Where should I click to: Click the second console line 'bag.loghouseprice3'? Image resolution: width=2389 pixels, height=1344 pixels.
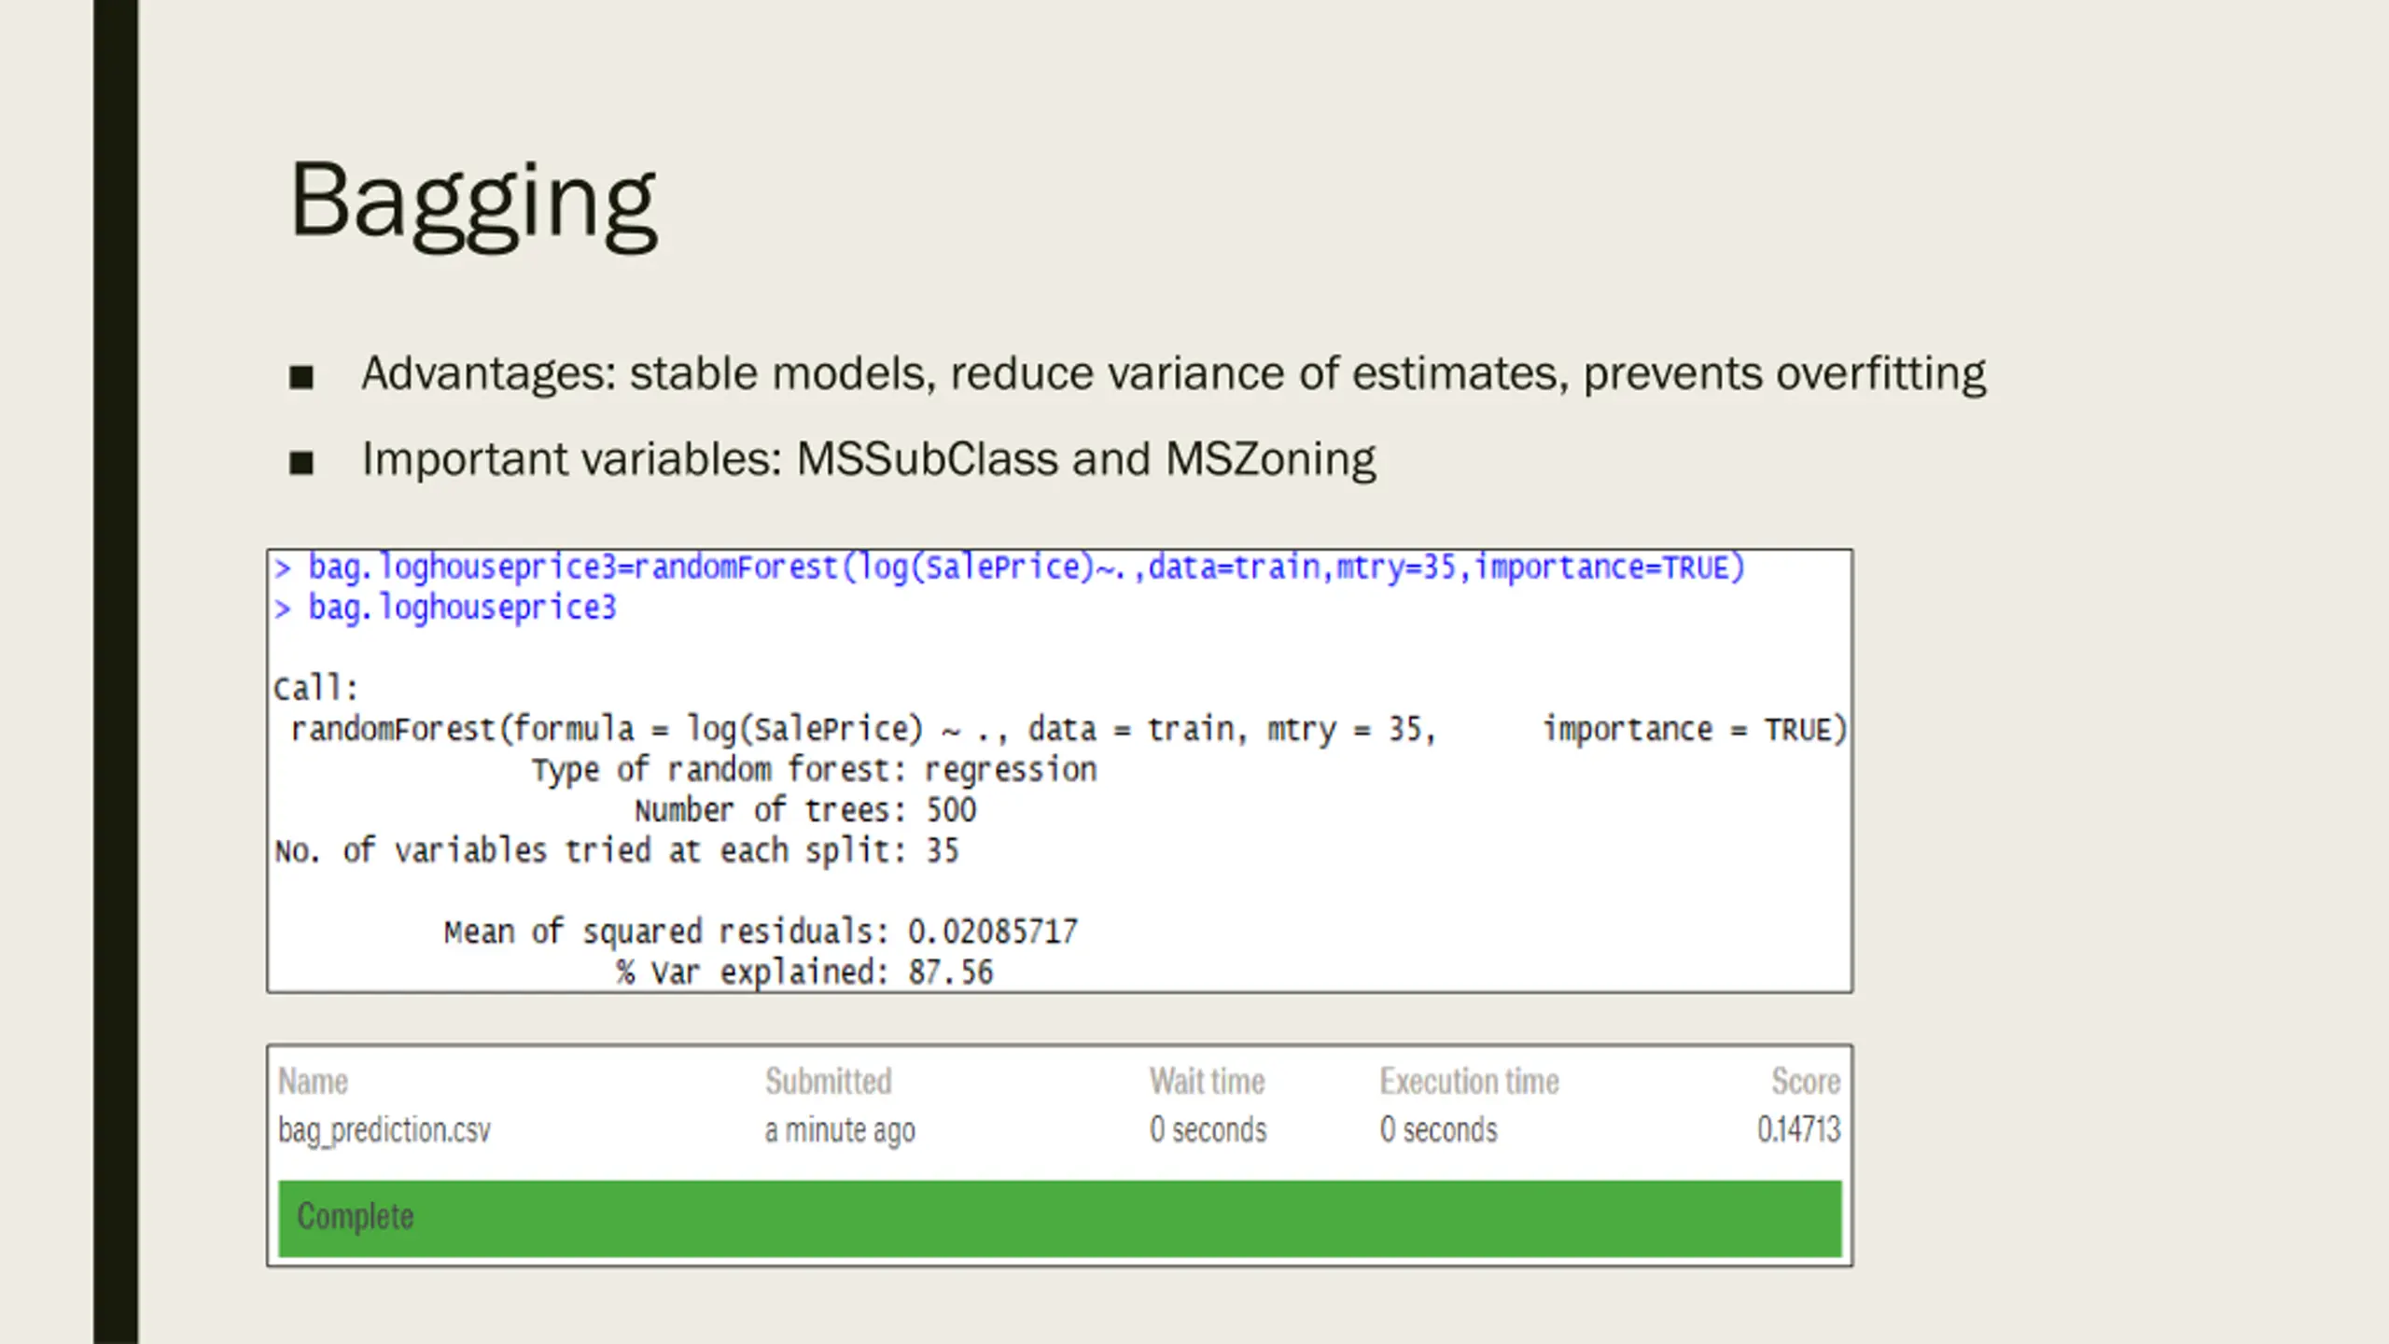(445, 608)
